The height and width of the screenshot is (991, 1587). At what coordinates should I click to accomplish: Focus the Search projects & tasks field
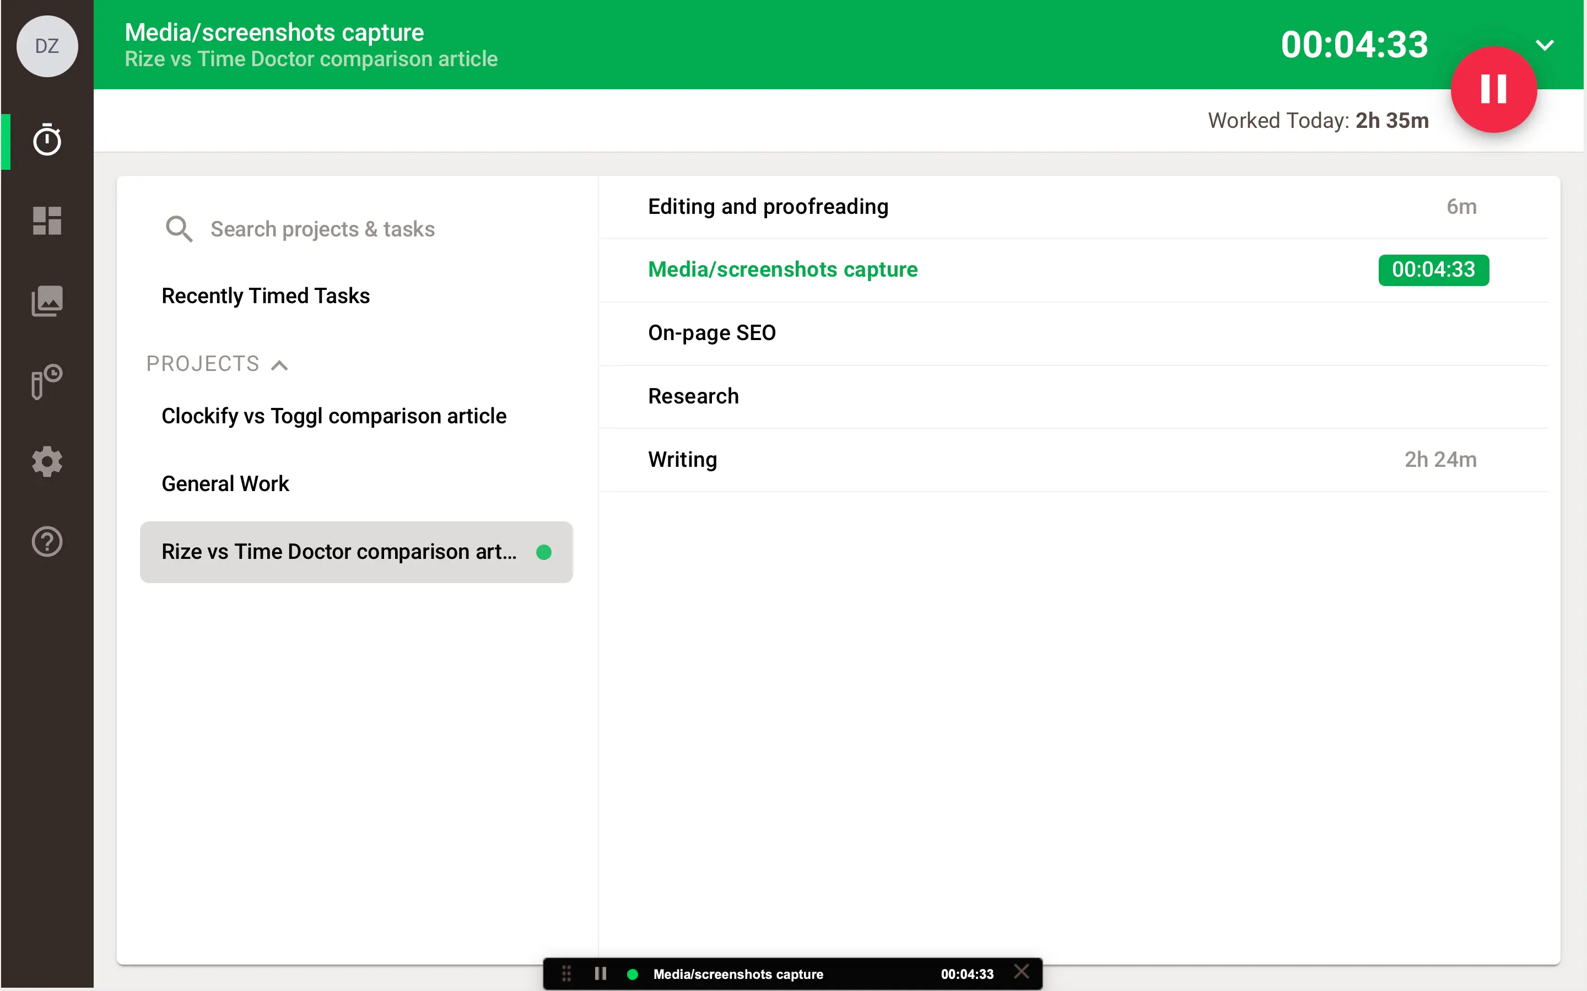pos(322,229)
